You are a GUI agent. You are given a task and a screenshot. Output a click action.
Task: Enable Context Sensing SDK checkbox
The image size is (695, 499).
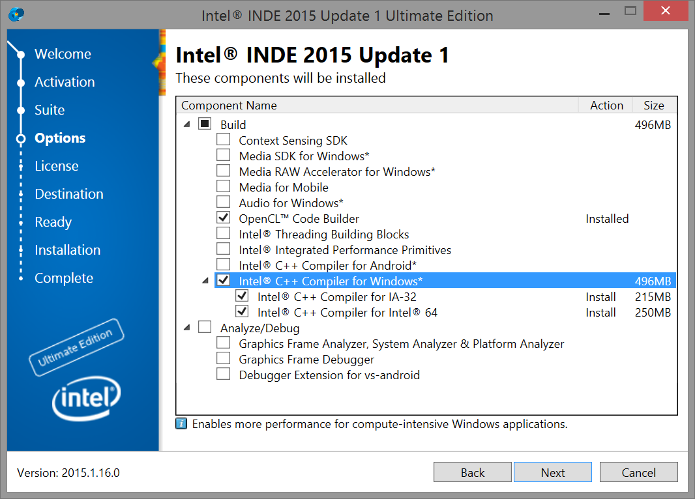(224, 139)
